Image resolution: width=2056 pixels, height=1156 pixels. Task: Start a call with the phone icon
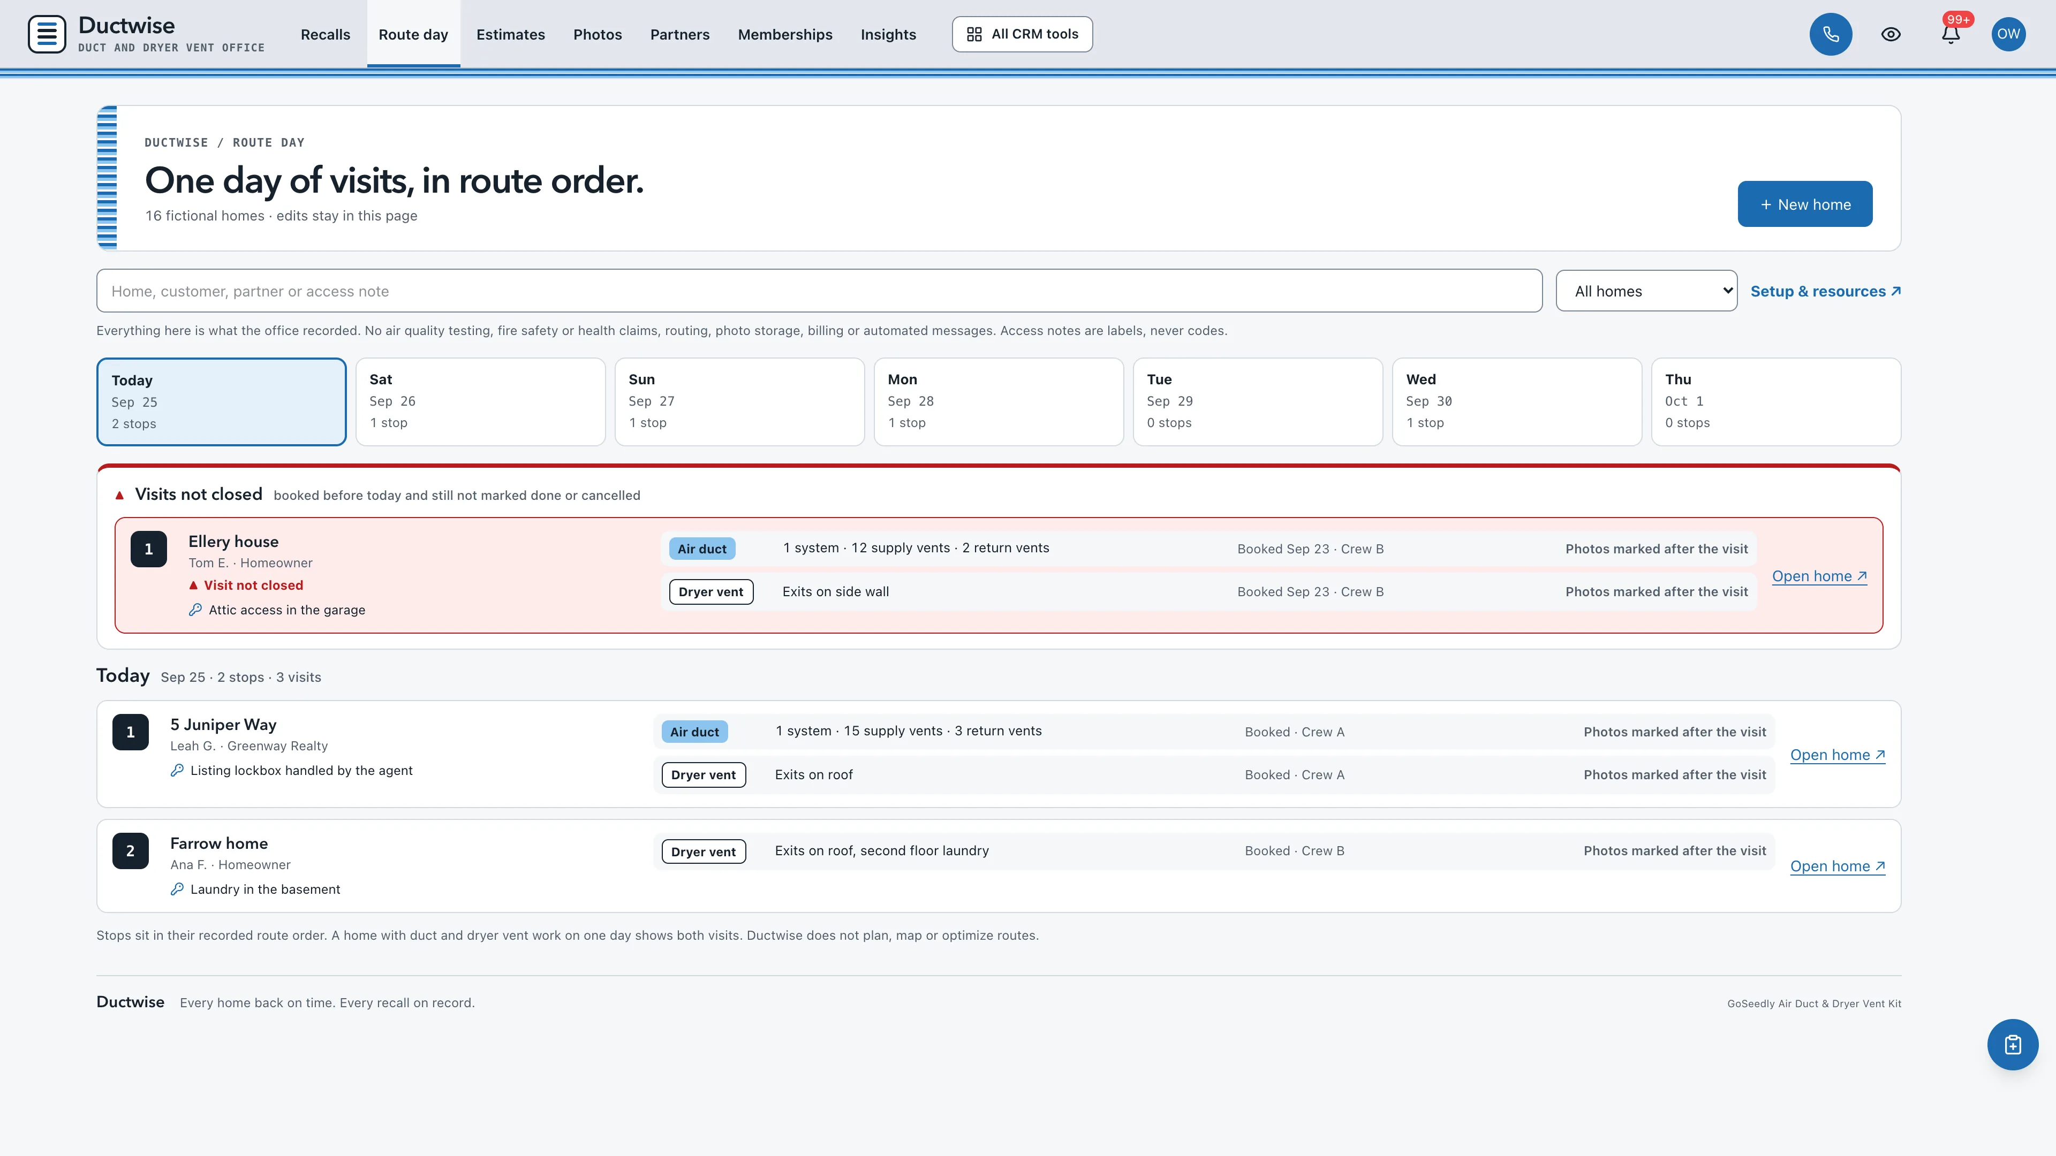[1830, 34]
